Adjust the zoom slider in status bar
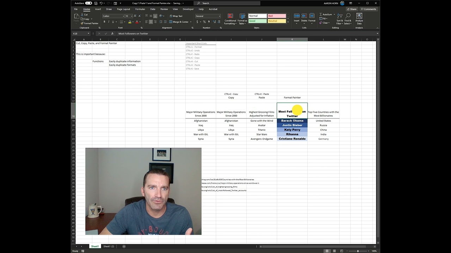Viewport: 451px width, 253px height. click(x=358, y=251)
